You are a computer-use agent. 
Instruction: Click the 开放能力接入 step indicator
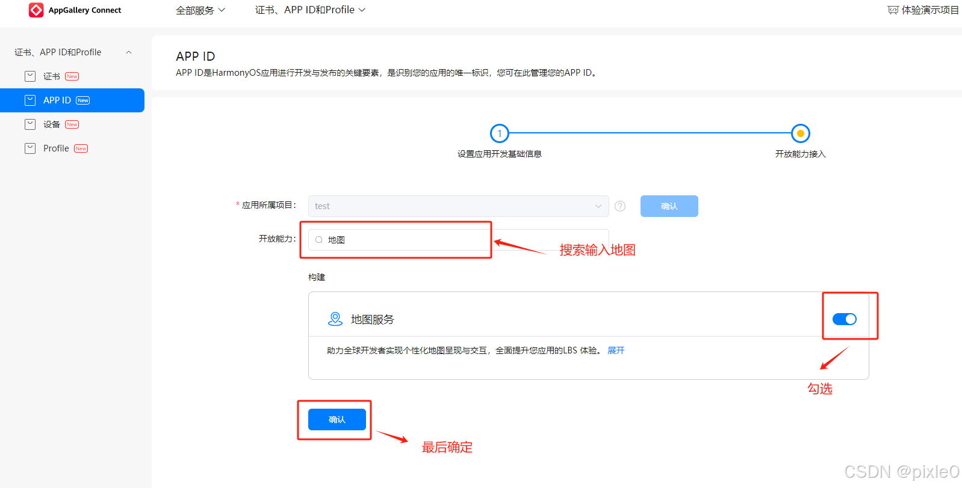[801, 133]
